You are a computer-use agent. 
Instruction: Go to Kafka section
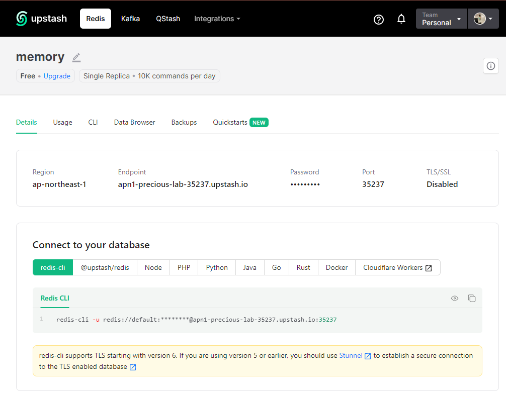click(x=130, y=19)
